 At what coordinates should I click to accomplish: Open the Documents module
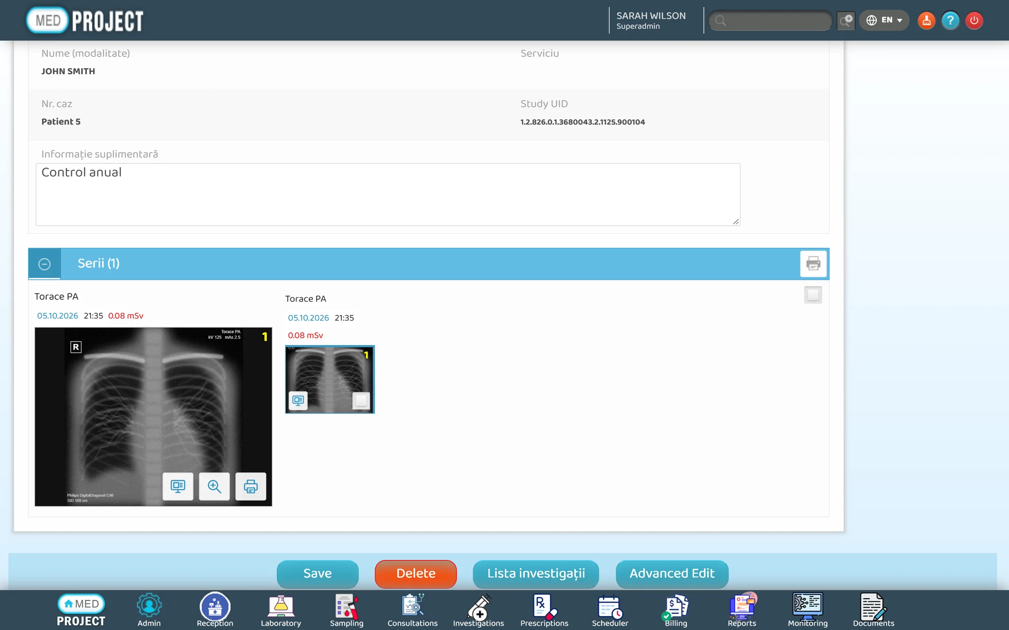[x=874, y=610]
